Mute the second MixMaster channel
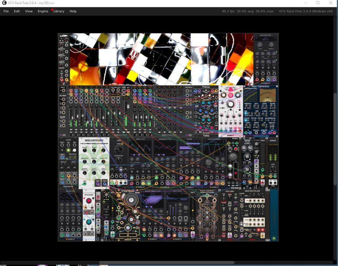338x266 pixels. point(76,130)
